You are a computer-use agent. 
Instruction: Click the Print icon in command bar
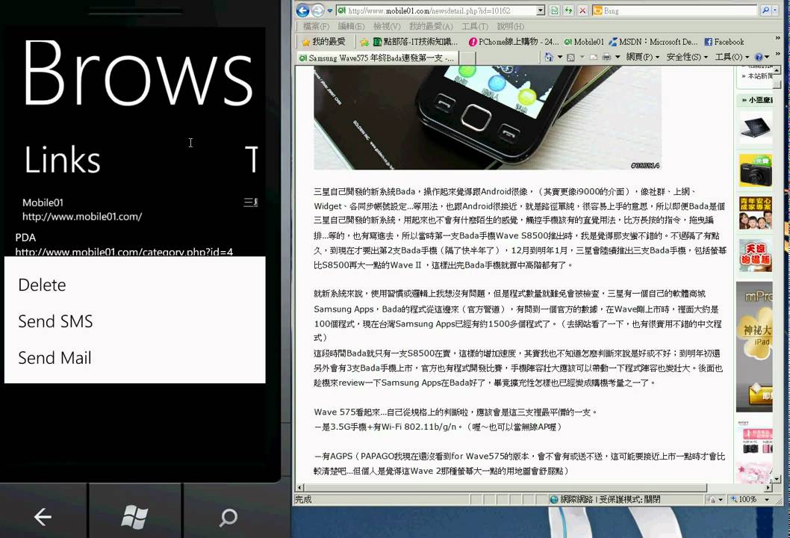point(606,57)
